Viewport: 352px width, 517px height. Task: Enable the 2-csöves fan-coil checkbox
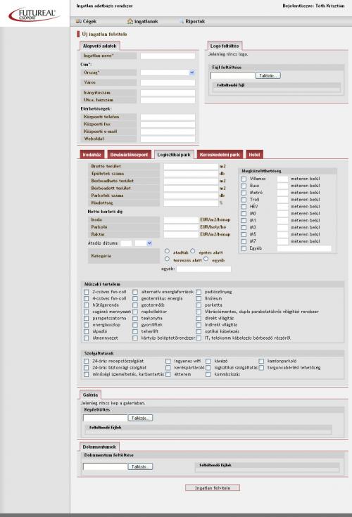(87, 292)
